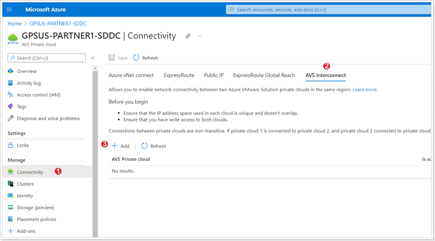Viewport: 435px width, 241px height.
Task: Open Locks under Settings
Action: point(23,145)
